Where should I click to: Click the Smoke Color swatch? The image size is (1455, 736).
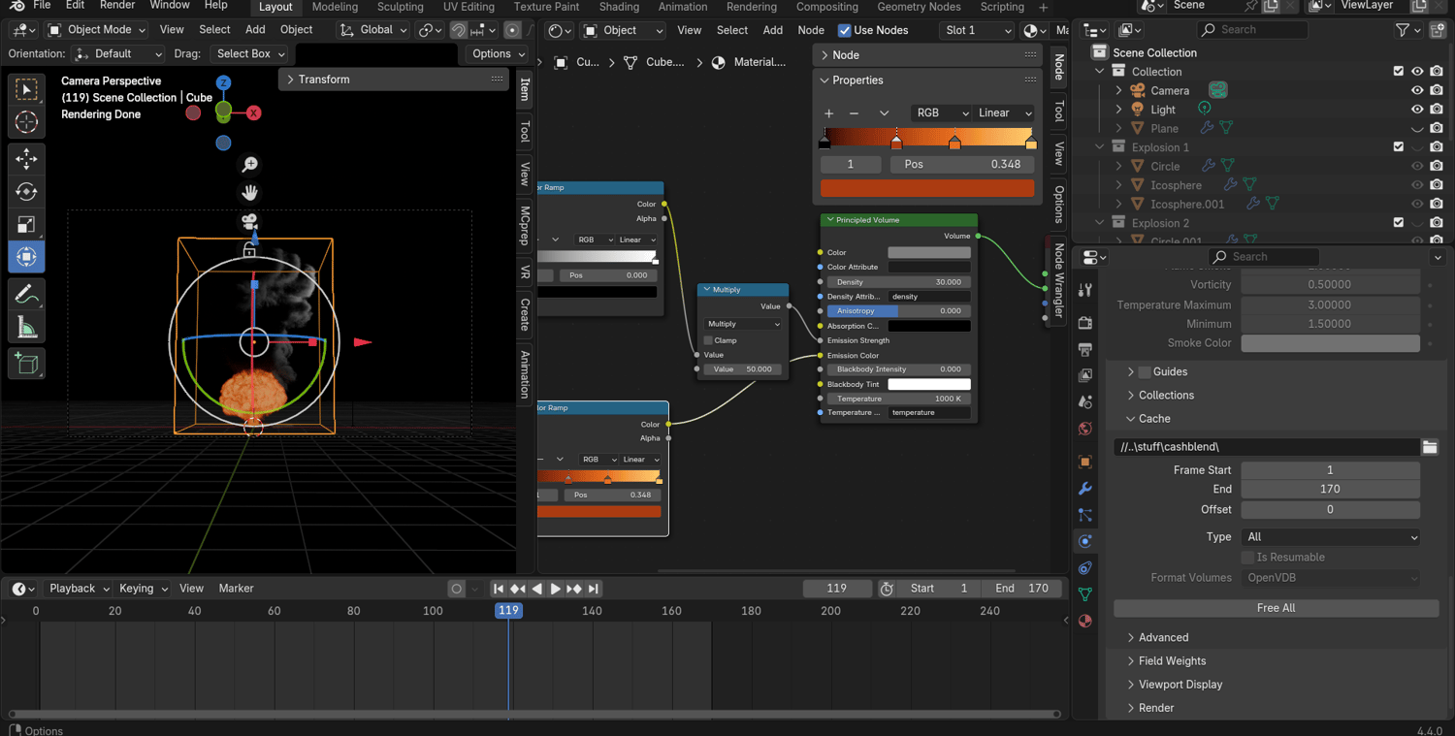1330,343
